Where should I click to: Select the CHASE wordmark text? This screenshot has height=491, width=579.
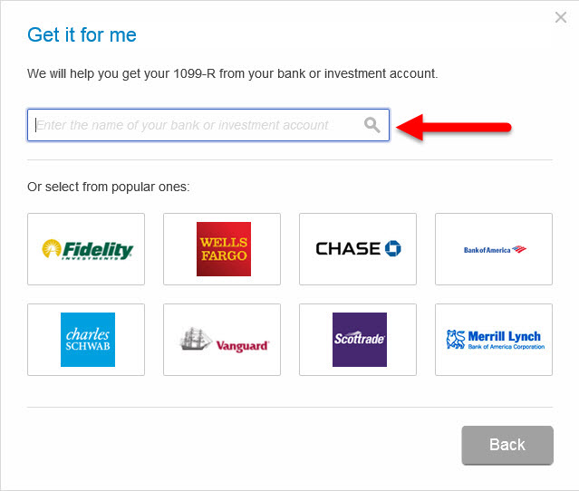348,249
